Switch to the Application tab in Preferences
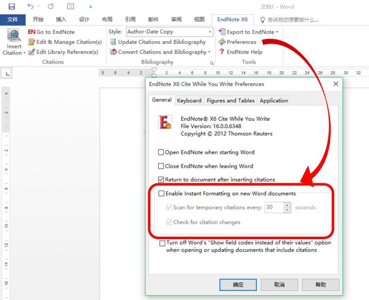 coord(274,100)
